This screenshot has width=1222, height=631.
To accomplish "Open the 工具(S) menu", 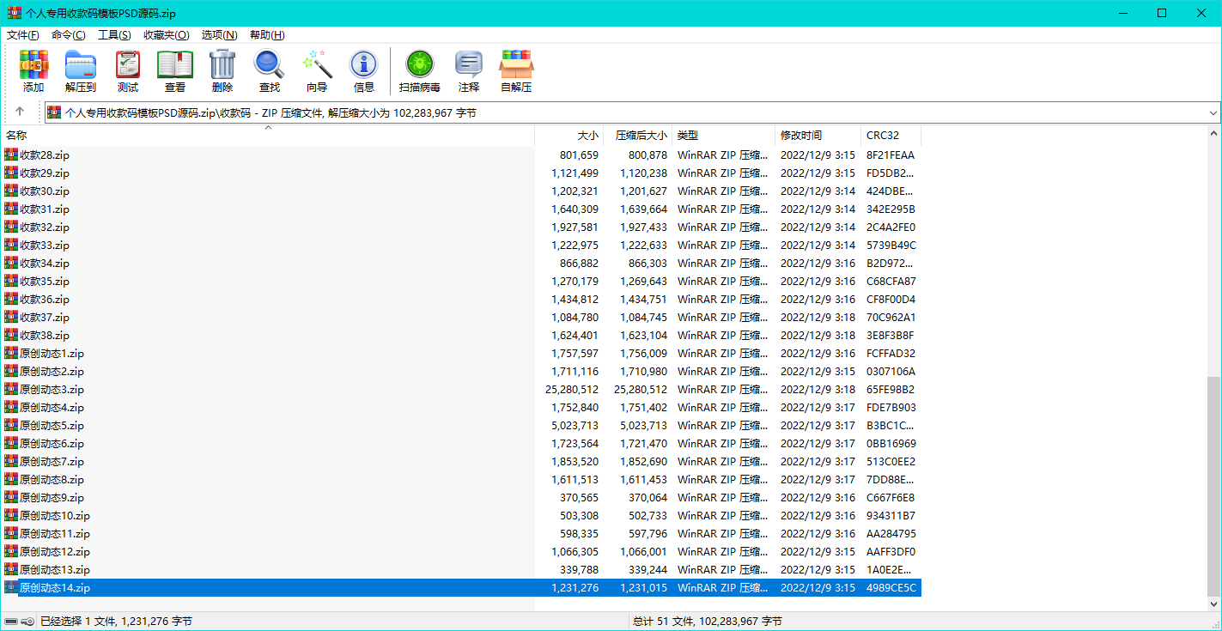I will 114,35.
